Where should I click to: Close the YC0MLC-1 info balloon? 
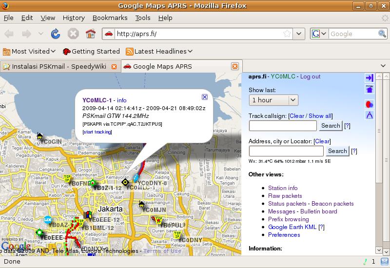tap(205, 97)
